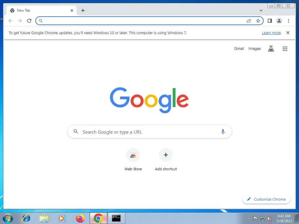Open Windows Media Player from taskbar
The image size is (299, 224).
tap(62, 218)
